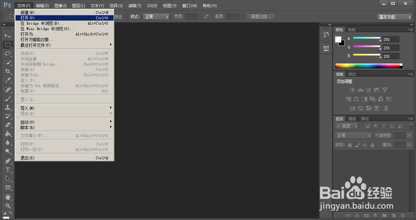Open the color panel flyout menu
Viewport: 416px width, 220px height.
(411, 29)
